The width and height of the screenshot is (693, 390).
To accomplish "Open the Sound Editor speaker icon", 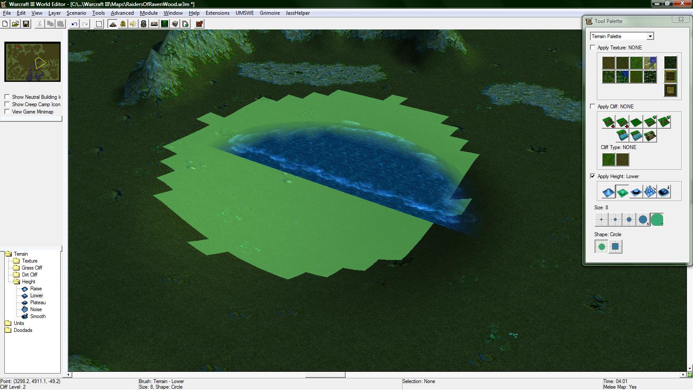I will click(133, 24).
